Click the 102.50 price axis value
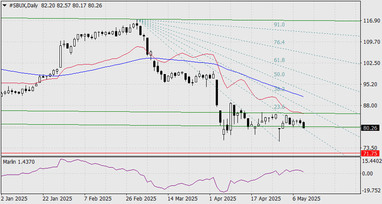The width and height of the screenshot is (382, 204). pyautogui.click(x=371, y=63)
